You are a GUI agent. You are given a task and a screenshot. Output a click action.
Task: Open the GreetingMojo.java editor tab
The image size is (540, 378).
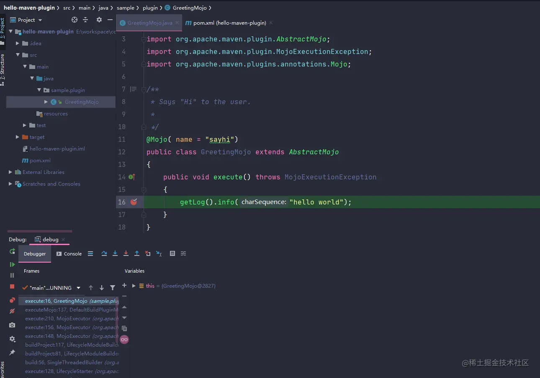pyautogui.click(x=149, y=23)
